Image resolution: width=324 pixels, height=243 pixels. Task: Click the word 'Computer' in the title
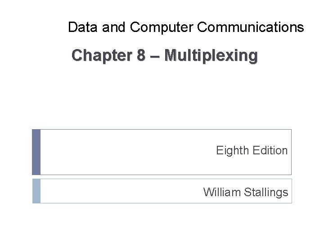point(162,27)
